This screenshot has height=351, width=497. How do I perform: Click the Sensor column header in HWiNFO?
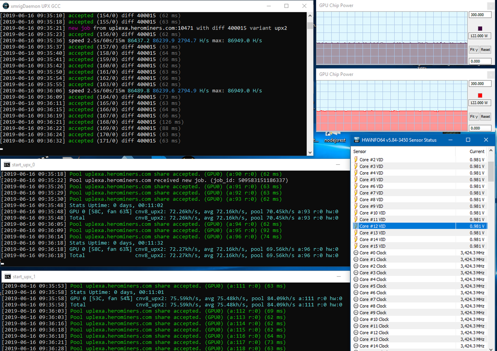click(404, 151)
